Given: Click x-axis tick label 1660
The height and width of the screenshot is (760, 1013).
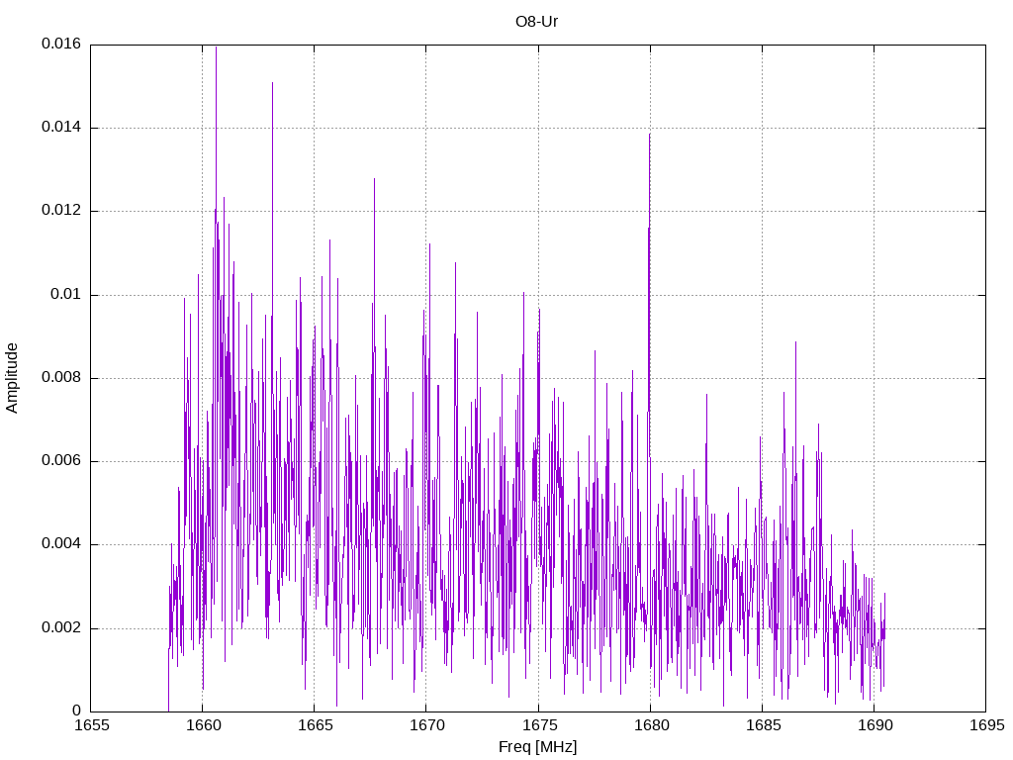Looking at the screenshot, I should tap(203, 725).
